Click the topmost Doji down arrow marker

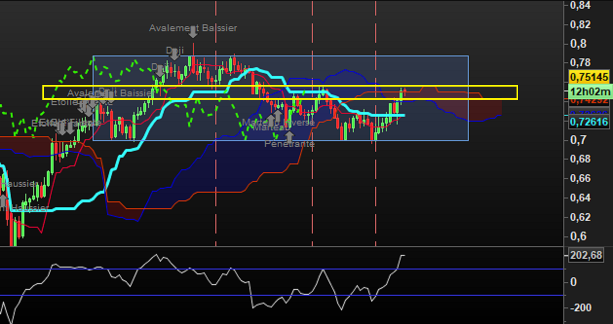click(174, 54)
